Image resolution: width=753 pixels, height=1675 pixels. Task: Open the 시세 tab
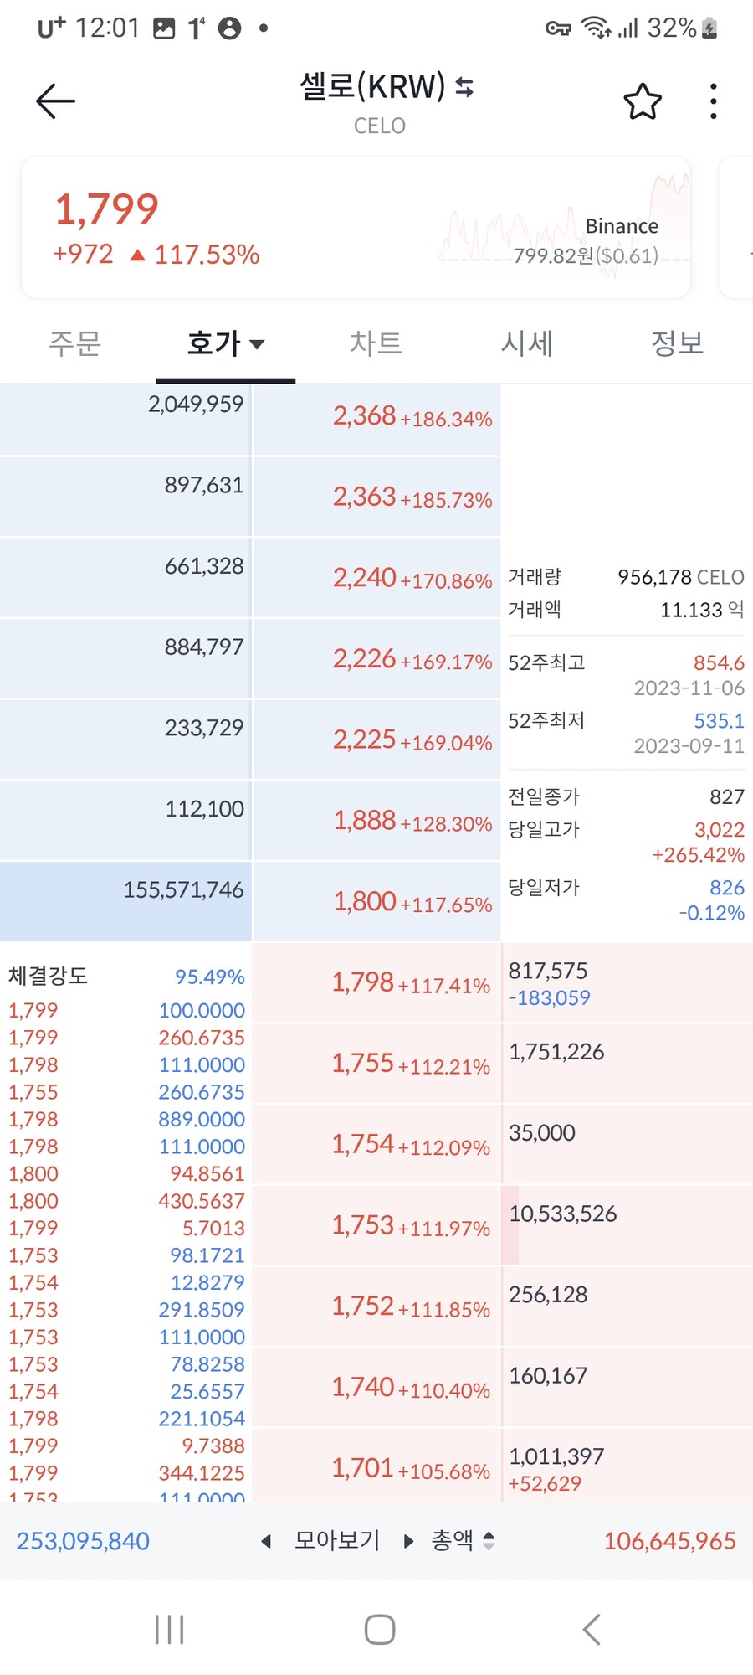526,343
